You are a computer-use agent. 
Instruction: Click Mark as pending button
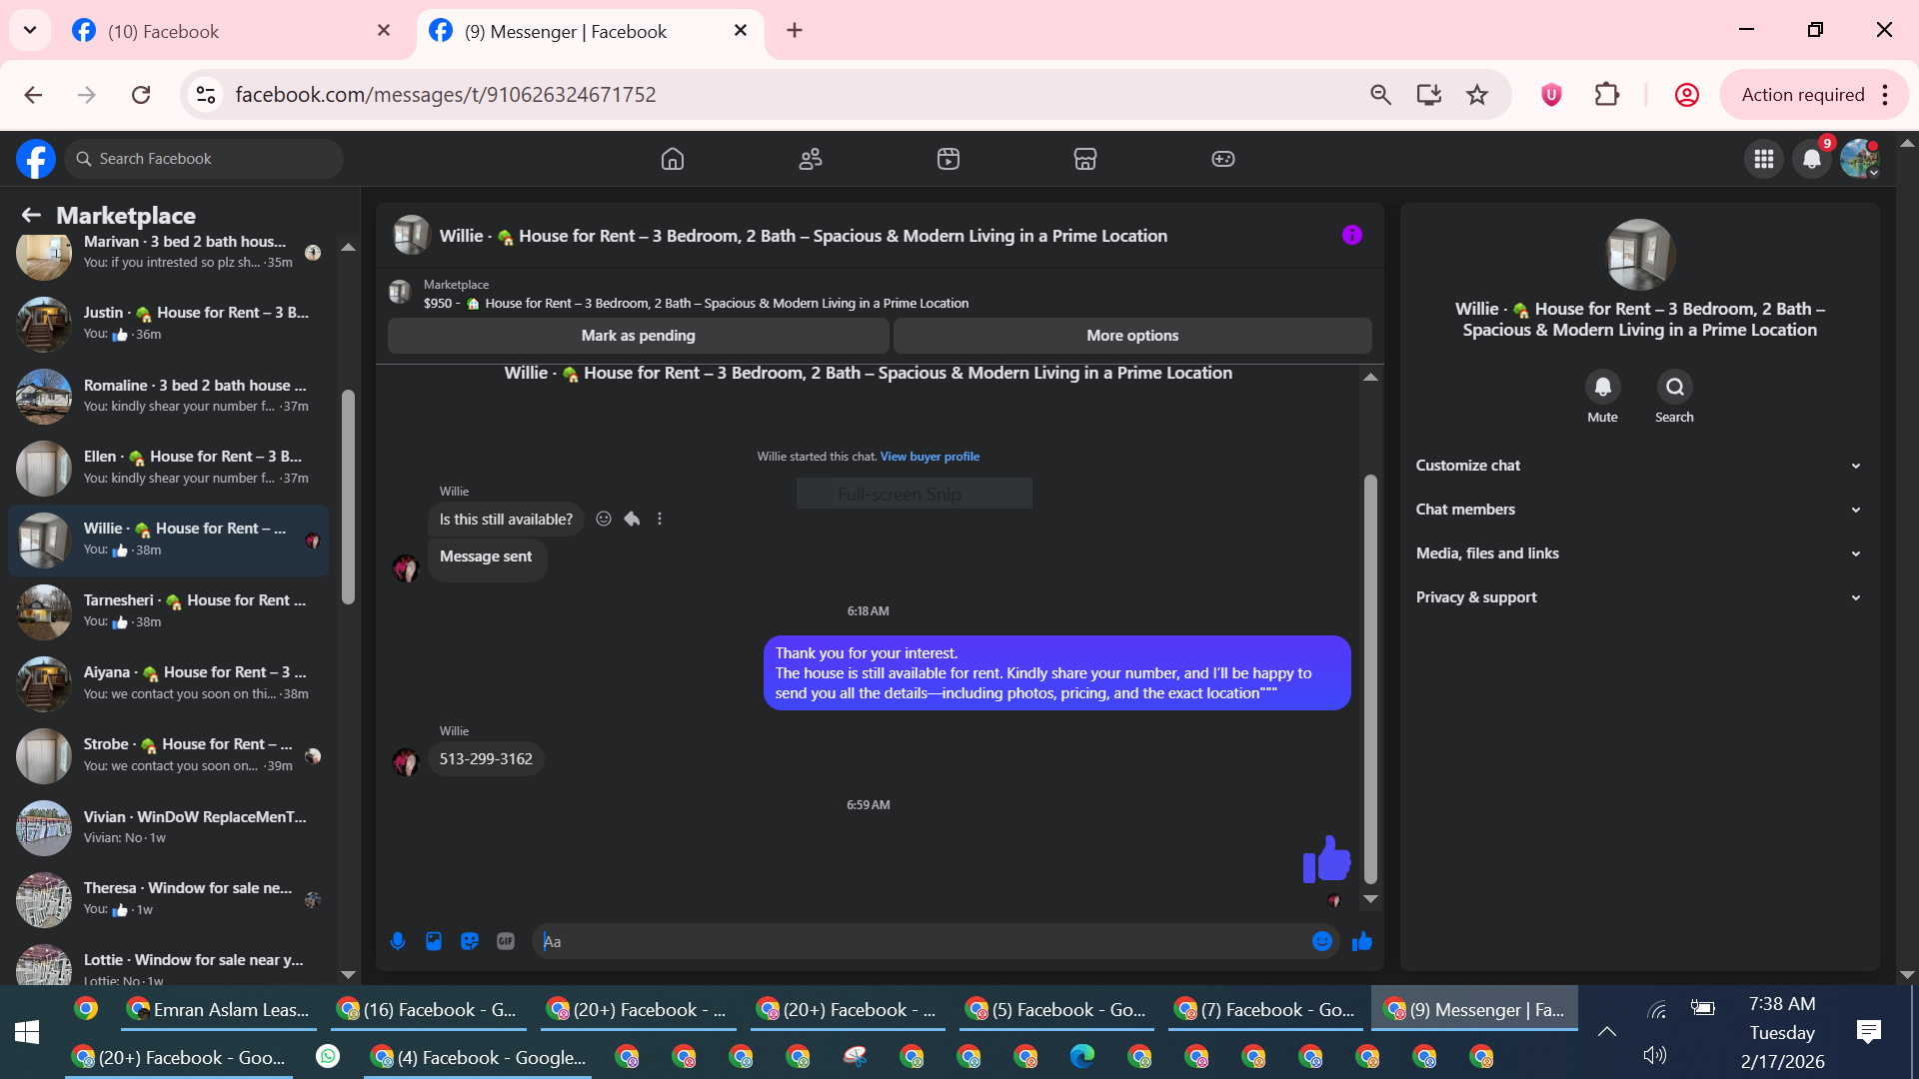[638, 336]
